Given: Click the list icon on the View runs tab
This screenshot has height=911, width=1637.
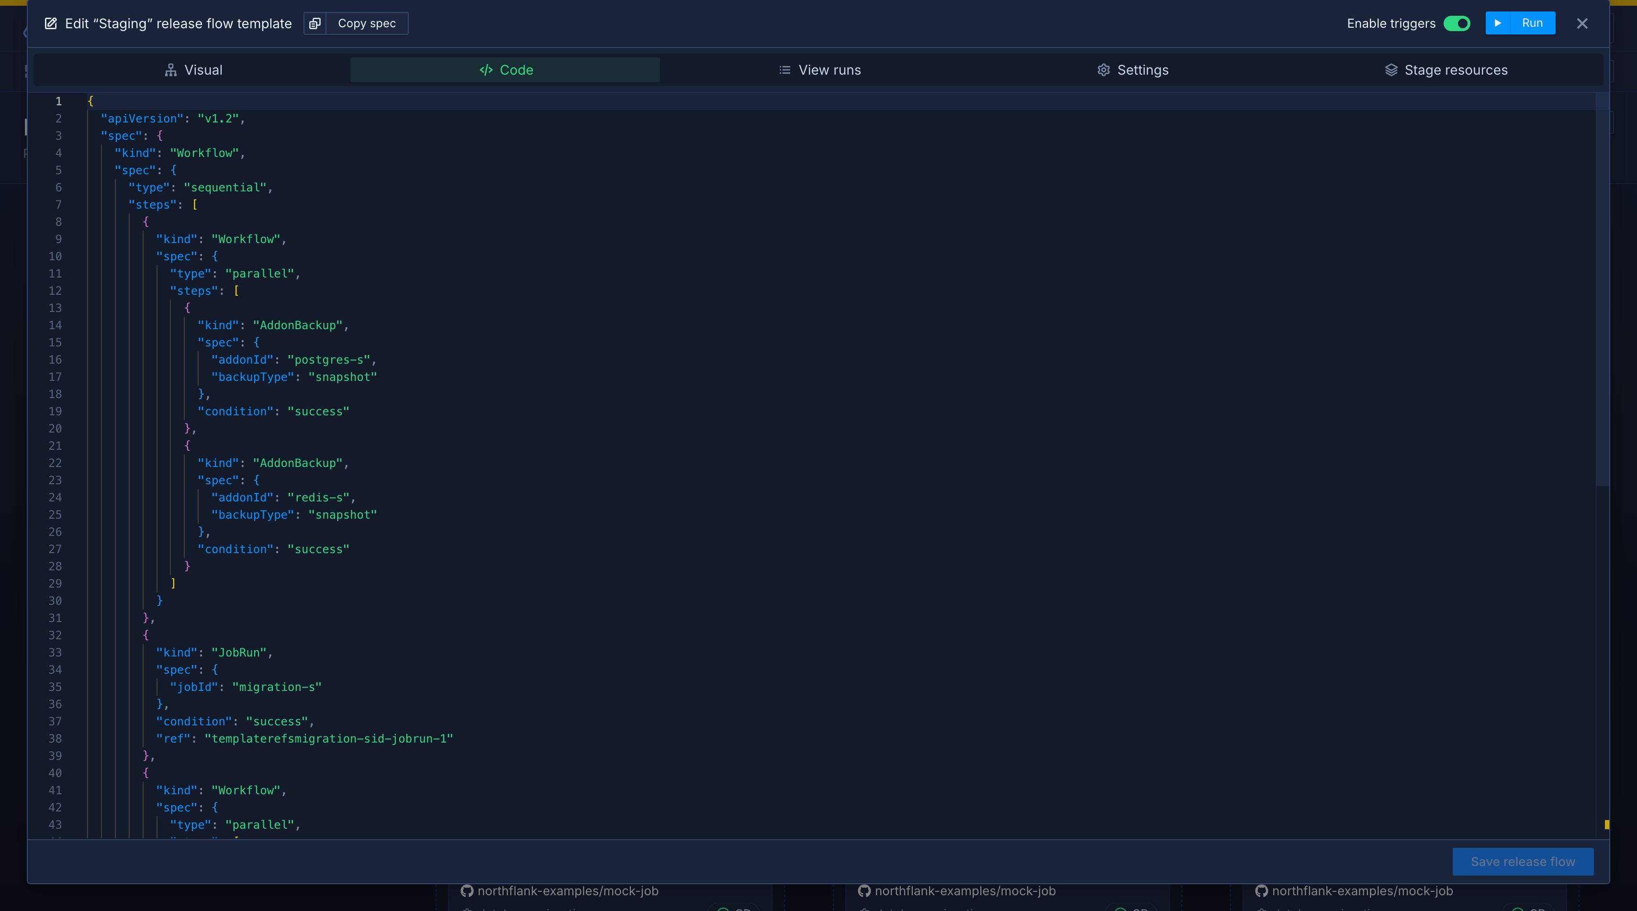Looking at the screenshot, I should coord(785,70).
